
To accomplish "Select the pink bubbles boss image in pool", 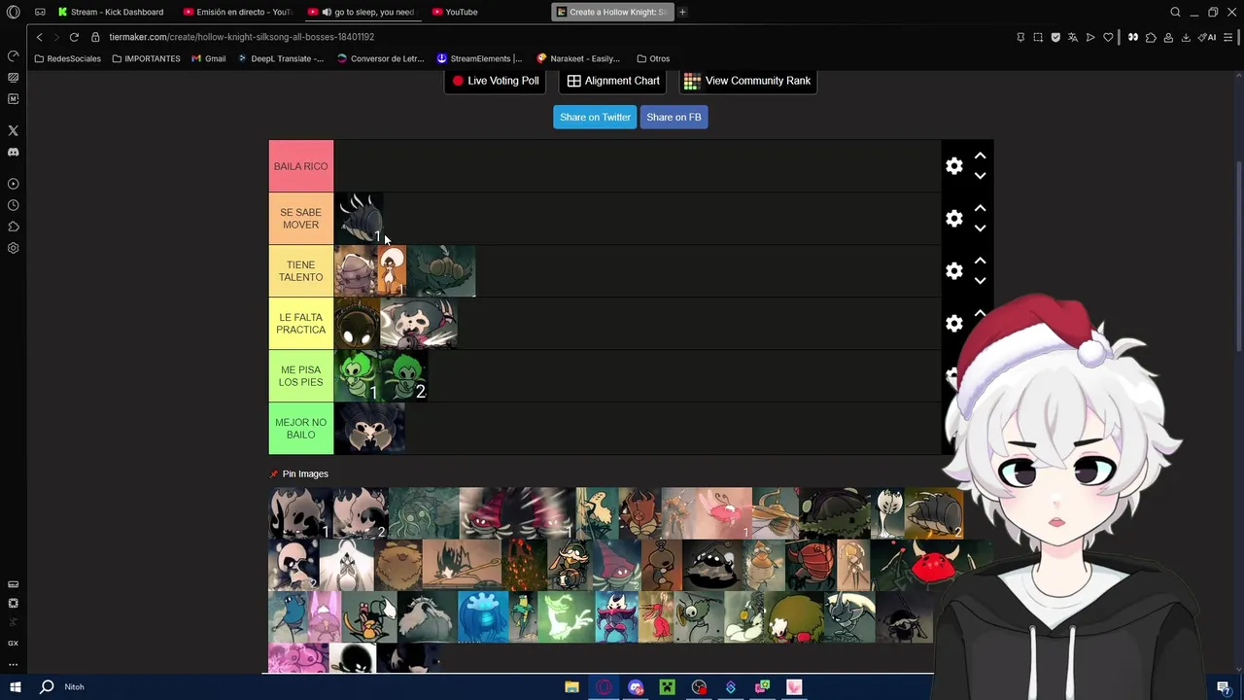I will (x=298, y=658).
